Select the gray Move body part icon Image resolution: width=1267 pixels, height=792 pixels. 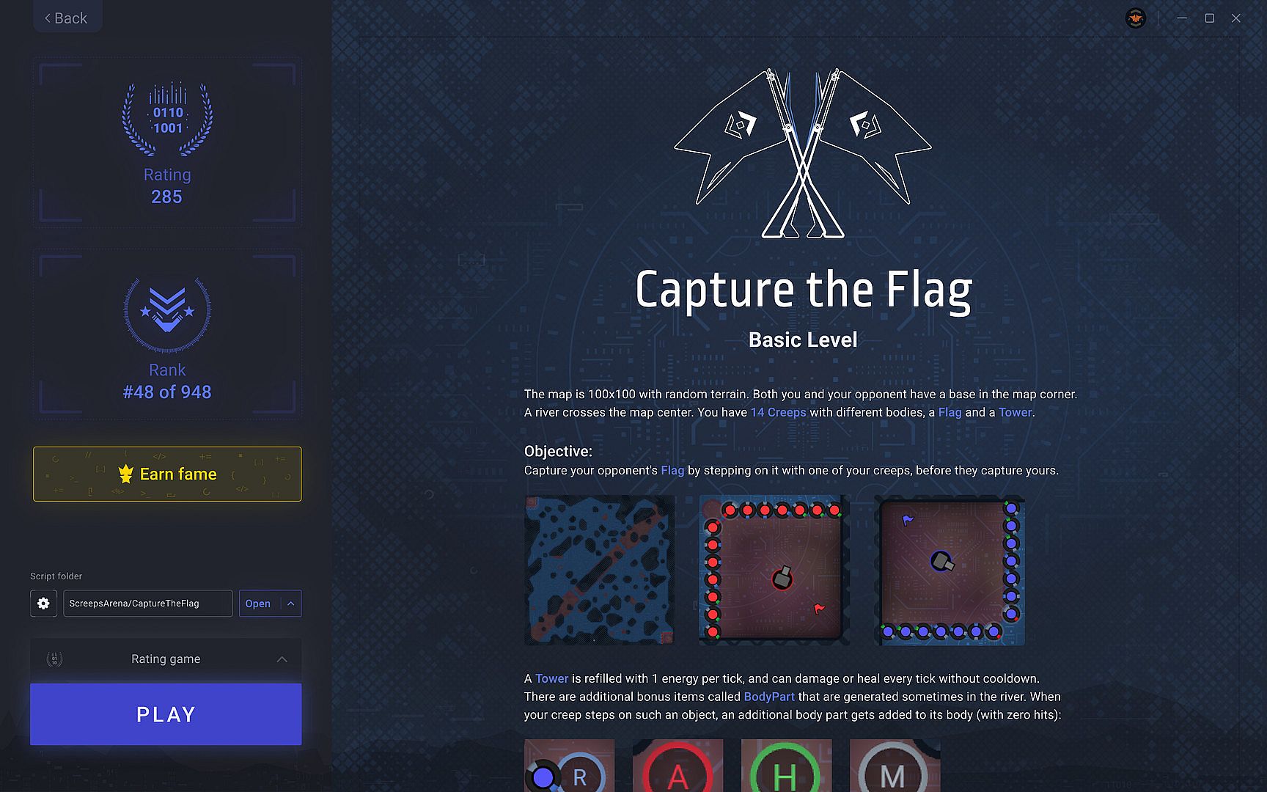895,766
